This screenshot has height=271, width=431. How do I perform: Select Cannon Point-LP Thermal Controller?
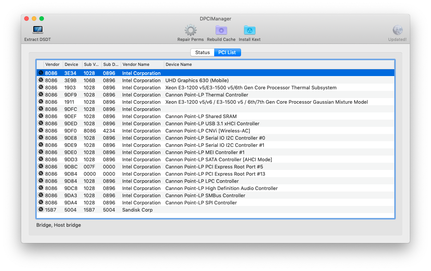[207, 95]
